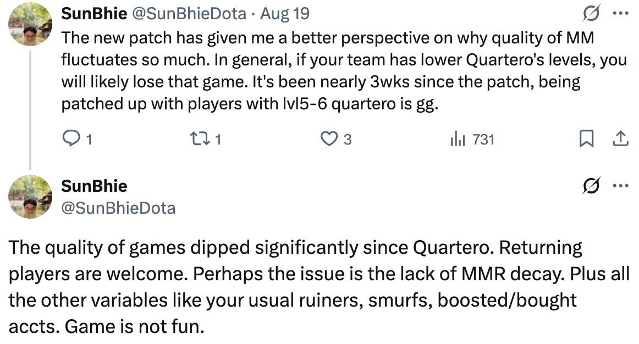This screenshot has height=344, width=639.
Task: Click SunBhie display name in second tweet
Action: tap(94, 186)
